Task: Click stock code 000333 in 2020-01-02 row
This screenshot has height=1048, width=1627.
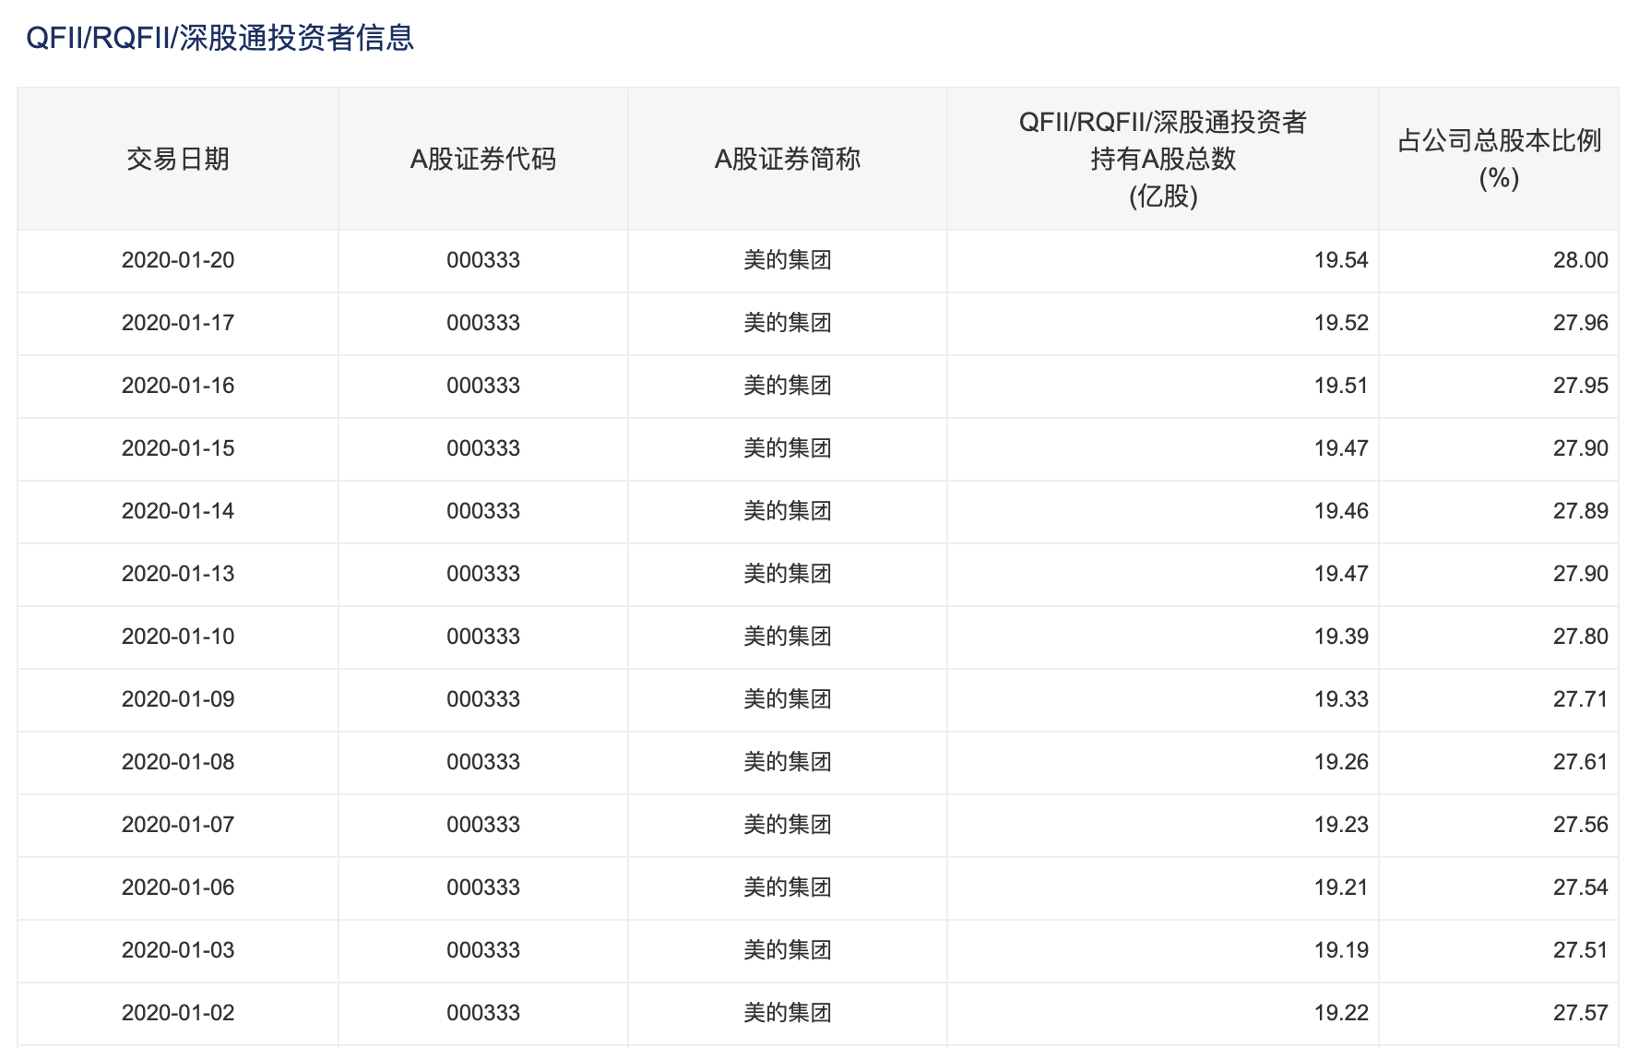Action: pyautogui.click(x=483, y=1013)
